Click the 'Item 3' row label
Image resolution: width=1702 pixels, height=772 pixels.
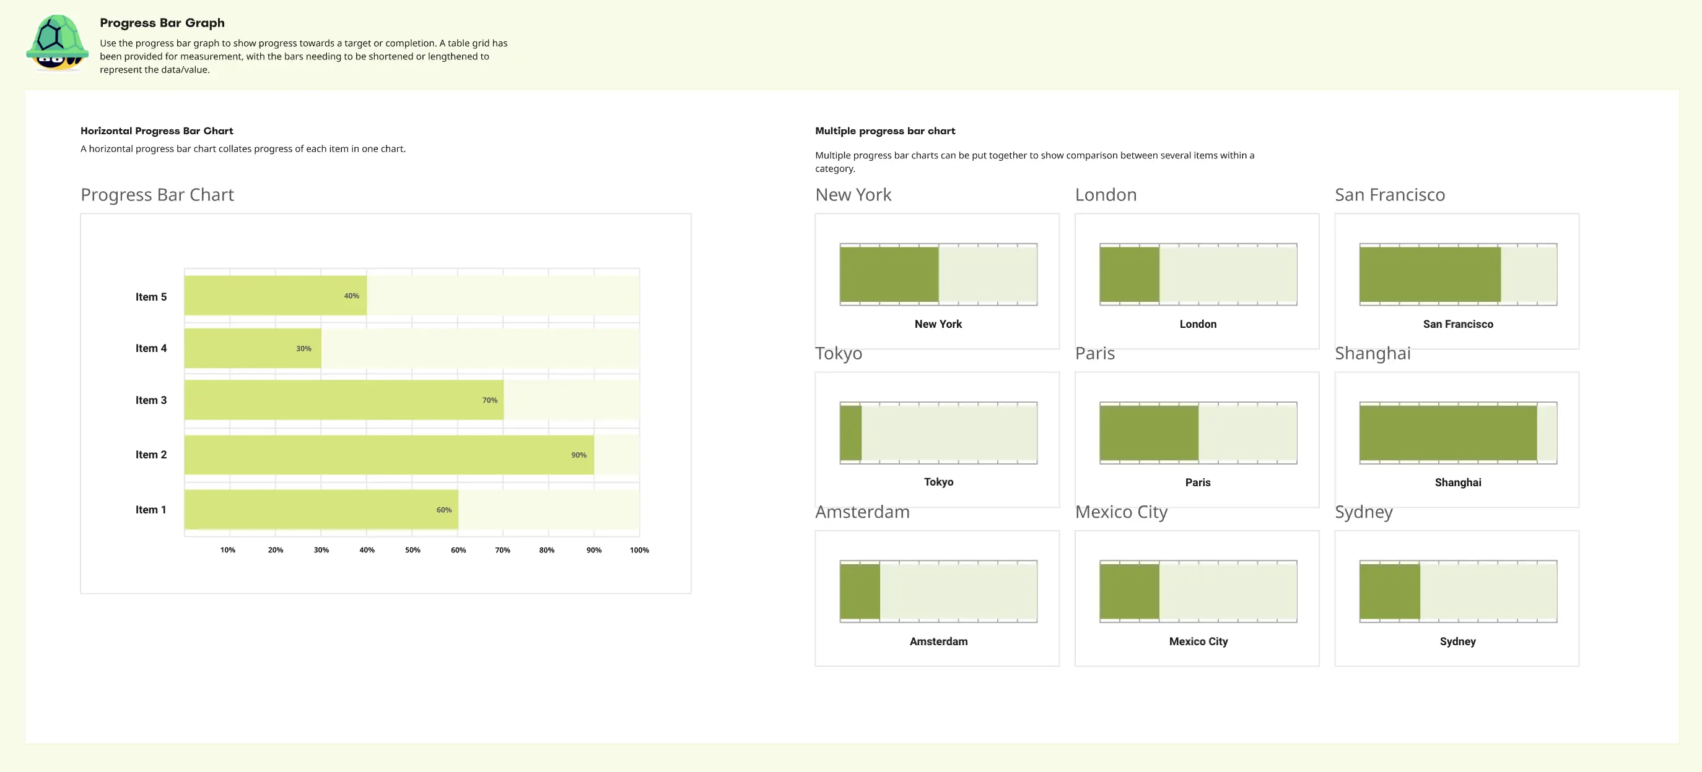pos(151,400)
